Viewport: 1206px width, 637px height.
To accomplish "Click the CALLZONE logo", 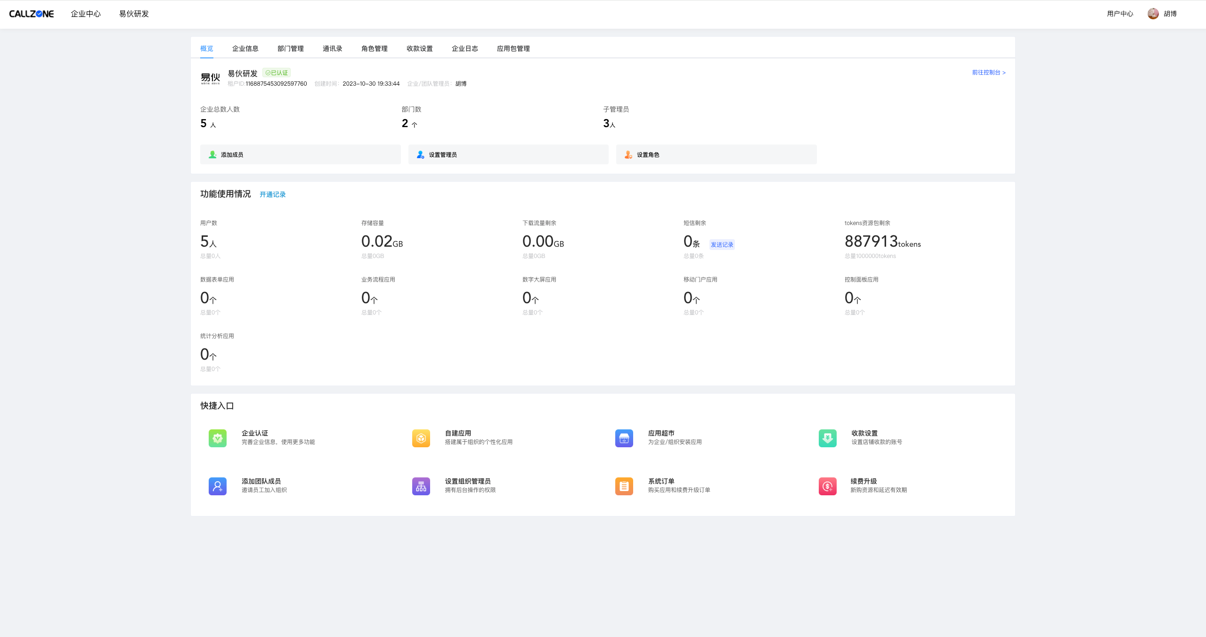I will point(32,14).
